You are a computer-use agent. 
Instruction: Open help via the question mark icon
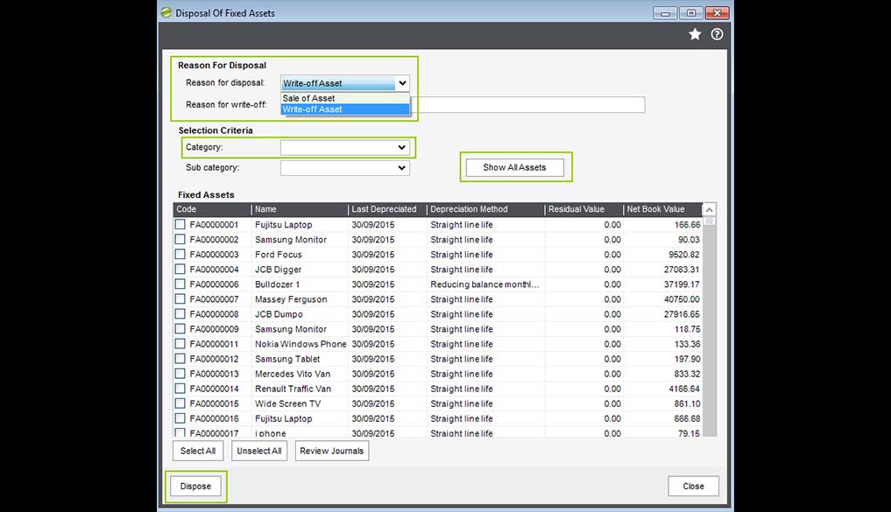[x=718, y=35]
